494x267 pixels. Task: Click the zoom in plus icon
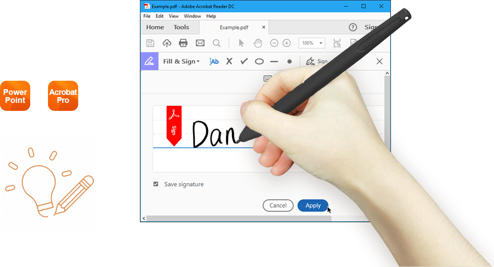[287, 43]
